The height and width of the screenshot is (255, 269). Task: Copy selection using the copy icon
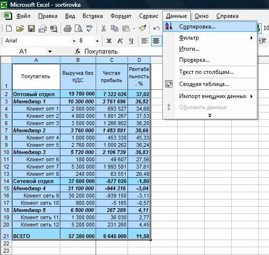click(114, 28)
